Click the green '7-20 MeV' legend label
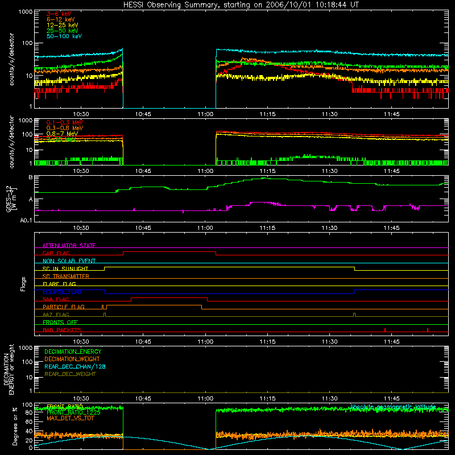The width and height of the screenshot is (455, 455). click(61, 139)
